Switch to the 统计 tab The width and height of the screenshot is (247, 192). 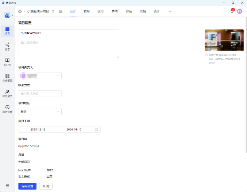pos(156,11)
